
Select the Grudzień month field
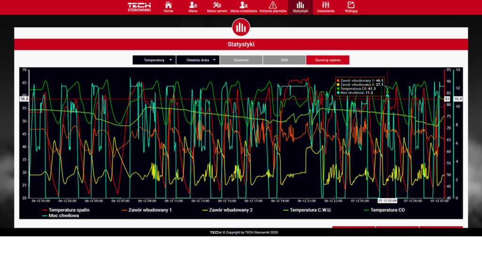241,60
